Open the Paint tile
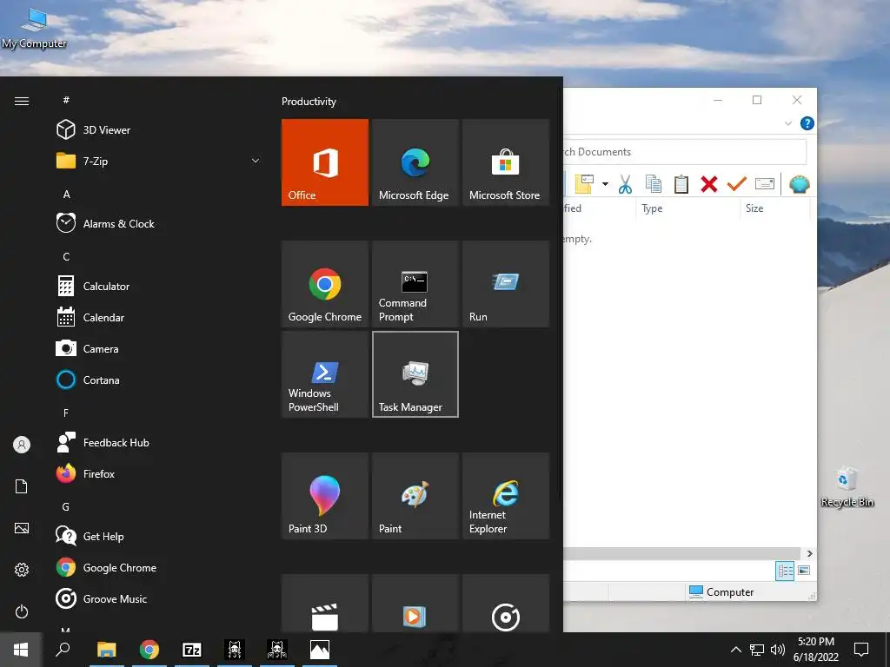 click(x=415, y=496)
